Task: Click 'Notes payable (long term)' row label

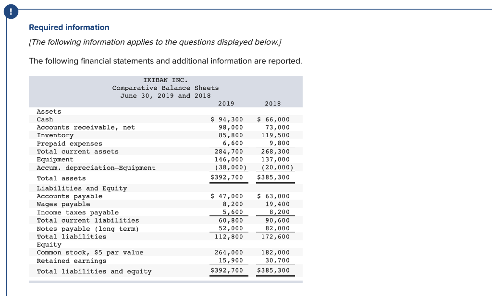Action: point(88,229)
